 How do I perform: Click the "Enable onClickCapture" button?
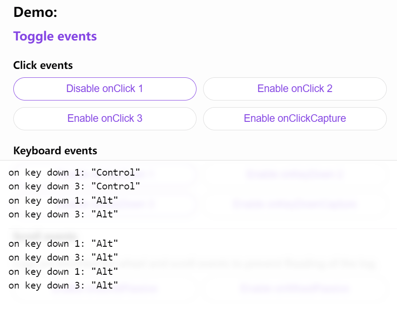click(295, 119)
